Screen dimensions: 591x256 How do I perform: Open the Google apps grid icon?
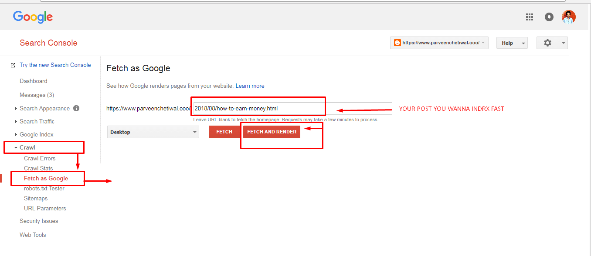(x=530, y=17)
